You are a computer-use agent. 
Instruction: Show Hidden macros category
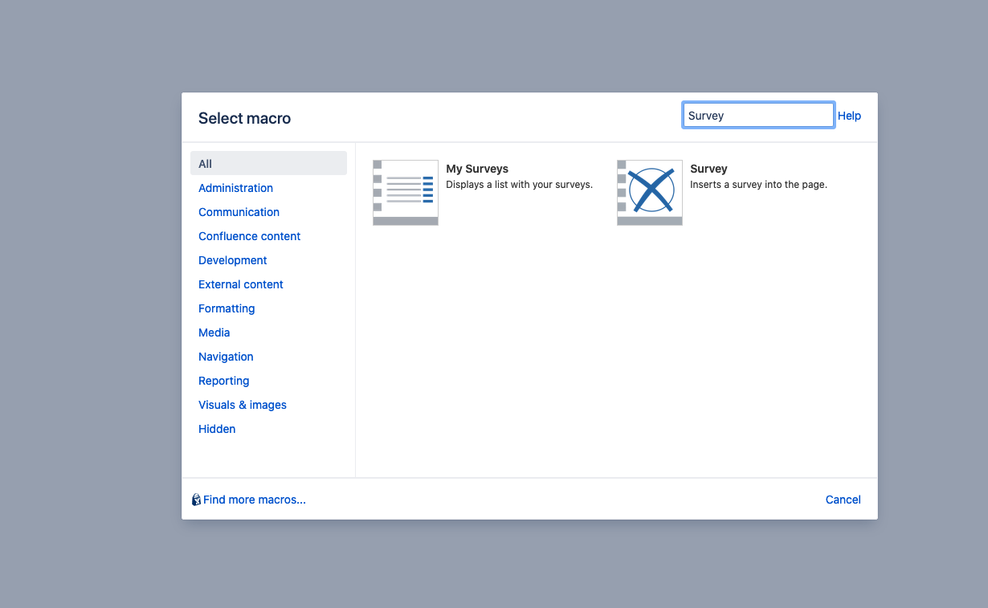217,429
